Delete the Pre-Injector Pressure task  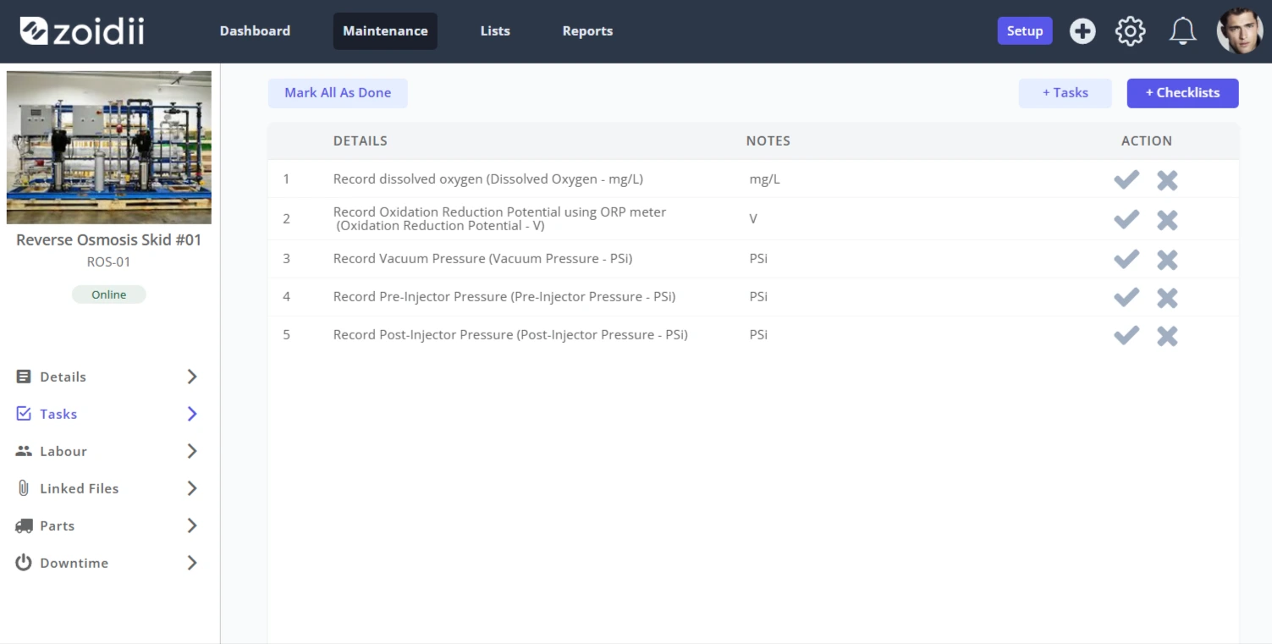pos(1167,298)
